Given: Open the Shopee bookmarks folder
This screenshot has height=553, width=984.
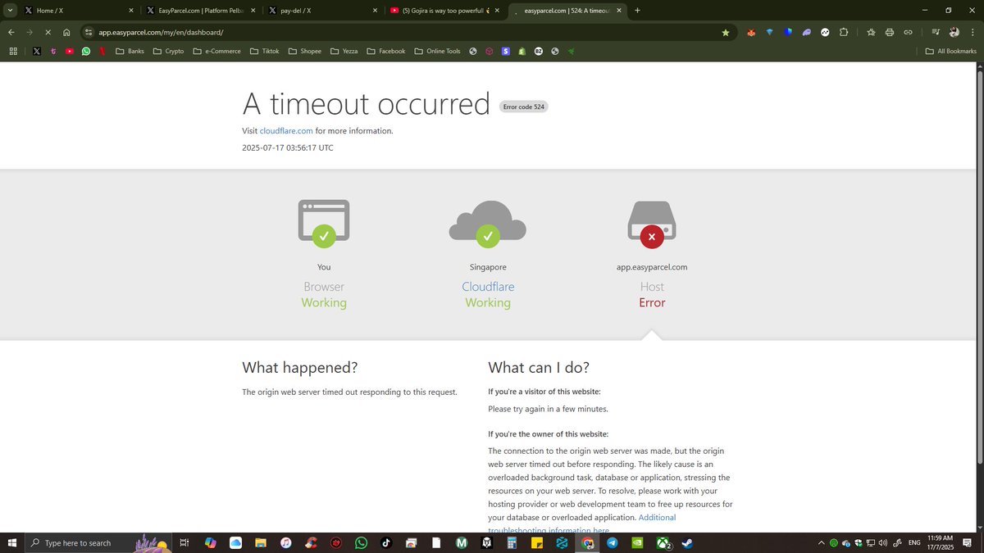Looking at the screenshot, I should [x=304, y=51].
